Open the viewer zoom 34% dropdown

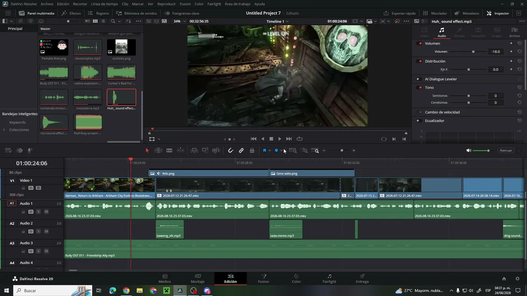[179, 21]
